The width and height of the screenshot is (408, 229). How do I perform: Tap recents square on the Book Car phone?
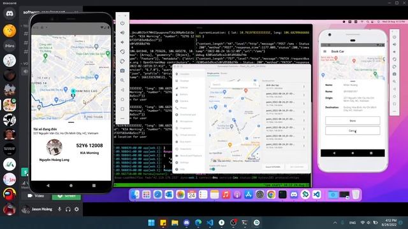pos(371,153)
